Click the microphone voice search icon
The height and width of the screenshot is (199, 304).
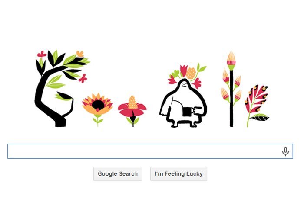(x=285, y=151)
